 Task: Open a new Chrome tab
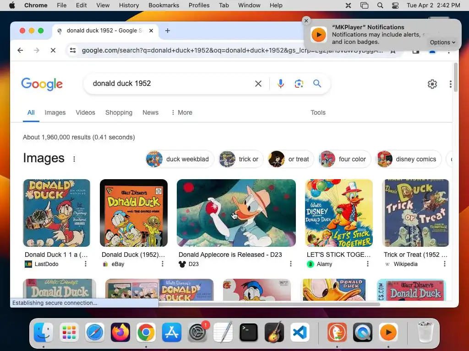coord(168,31)
